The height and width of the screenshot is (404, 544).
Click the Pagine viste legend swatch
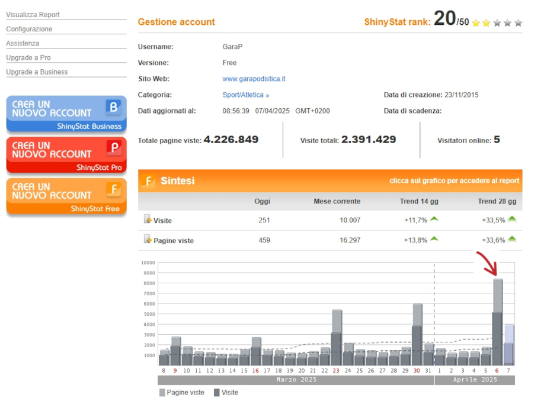162,393
